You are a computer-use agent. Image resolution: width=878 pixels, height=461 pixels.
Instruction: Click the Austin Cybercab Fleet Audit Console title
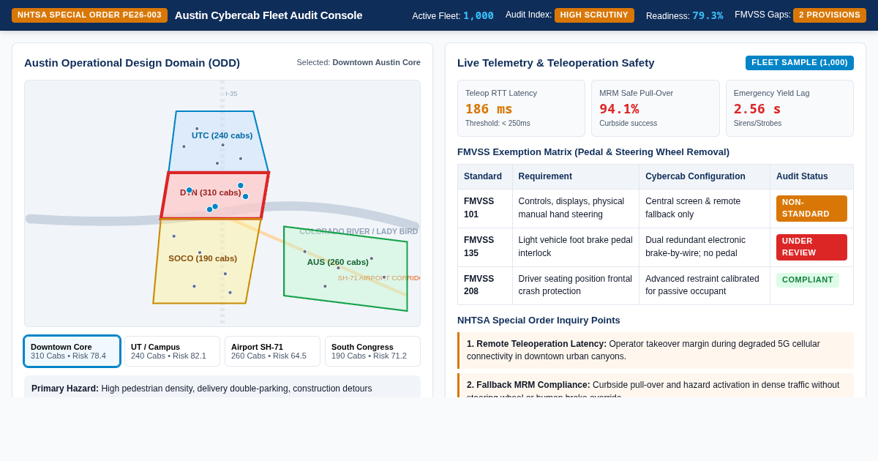click(269, 15)
